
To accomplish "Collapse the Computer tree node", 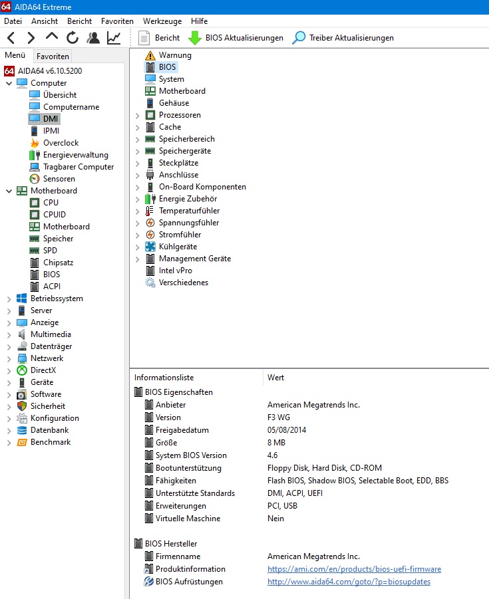I will click(x=9, y=83).
